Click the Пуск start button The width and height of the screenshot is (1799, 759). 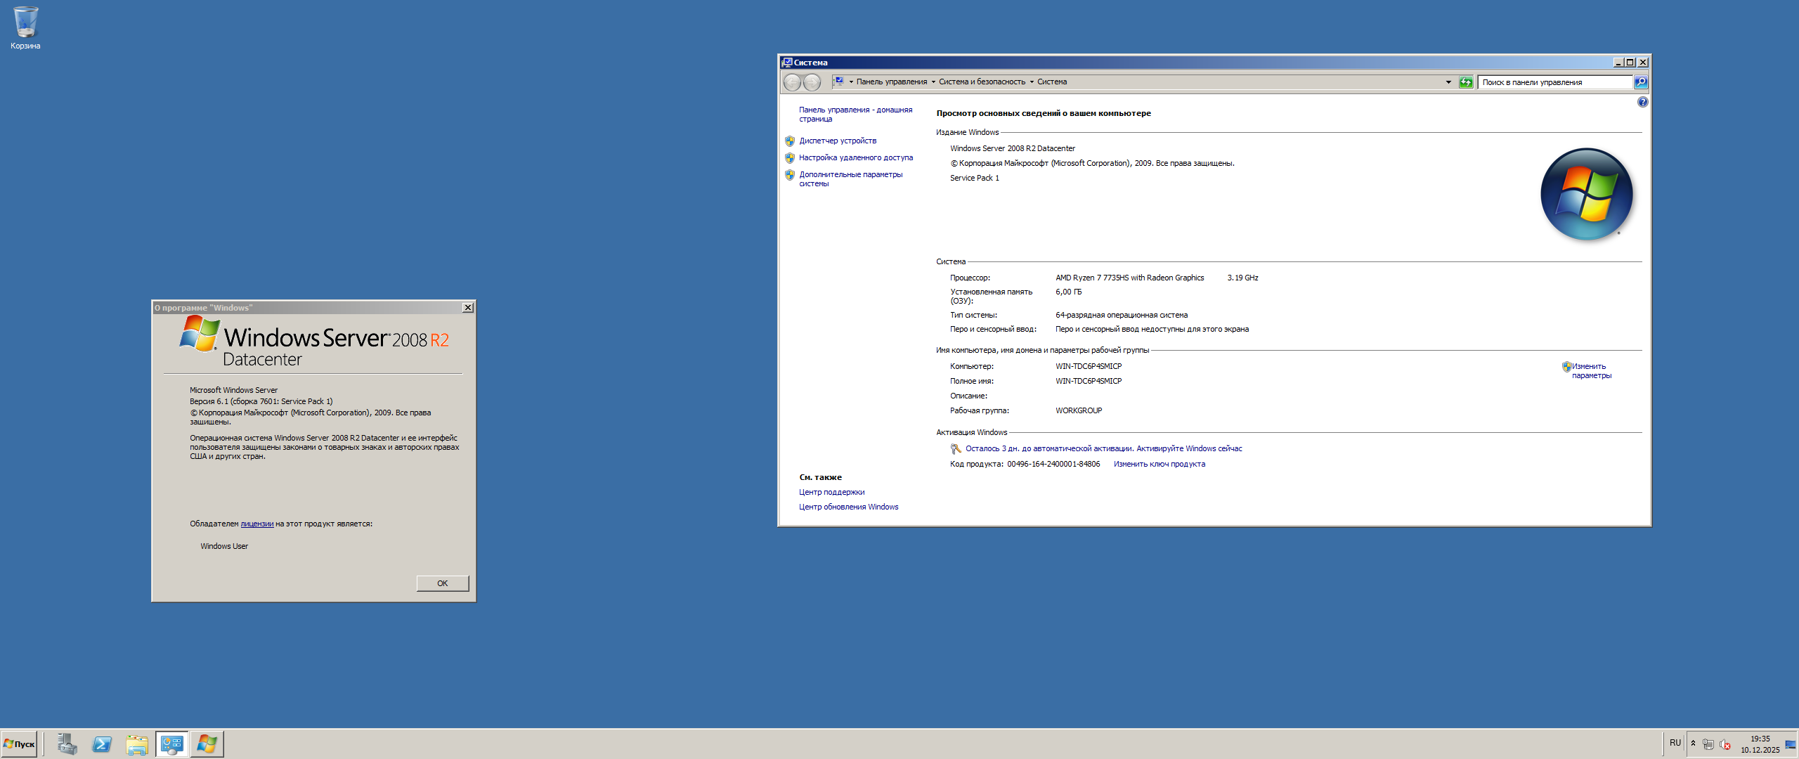pyautogui.click(x=19, y=744)
